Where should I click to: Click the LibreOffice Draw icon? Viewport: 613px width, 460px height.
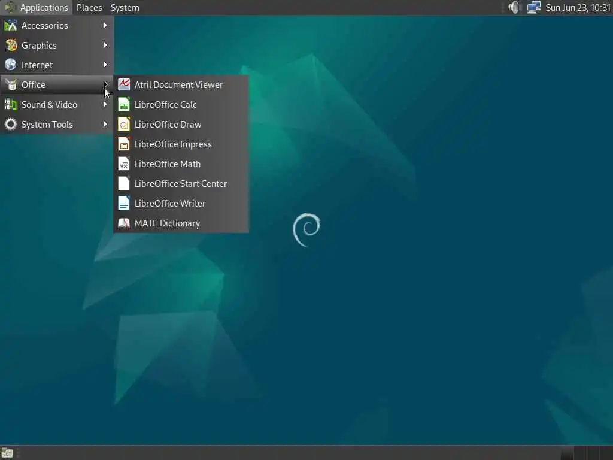click(124, 125)
